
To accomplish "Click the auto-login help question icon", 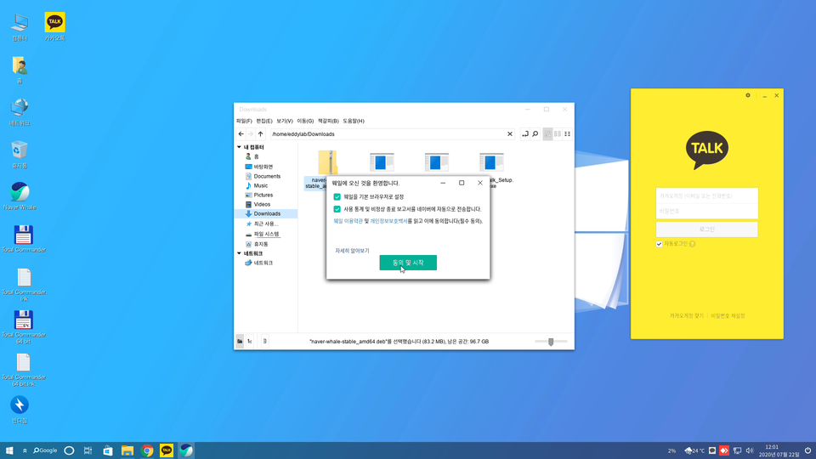I will click(692, 244).
